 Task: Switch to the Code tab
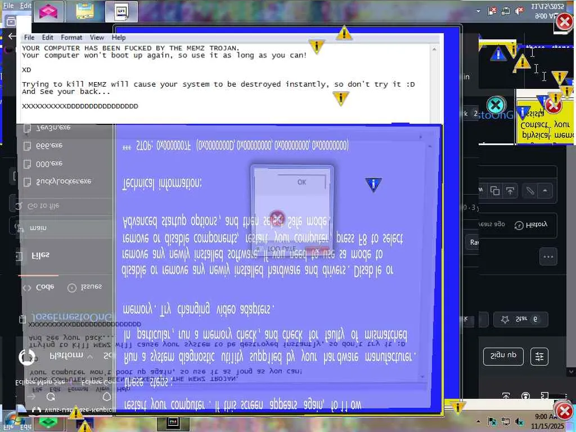pyautogui.click(x=39, y=287)
